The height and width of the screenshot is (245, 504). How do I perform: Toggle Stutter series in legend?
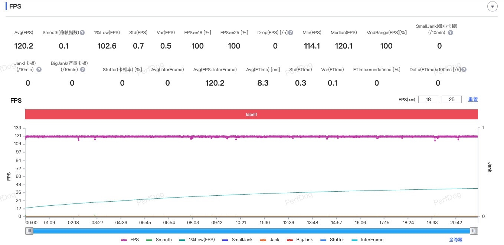tap(332, 240)
